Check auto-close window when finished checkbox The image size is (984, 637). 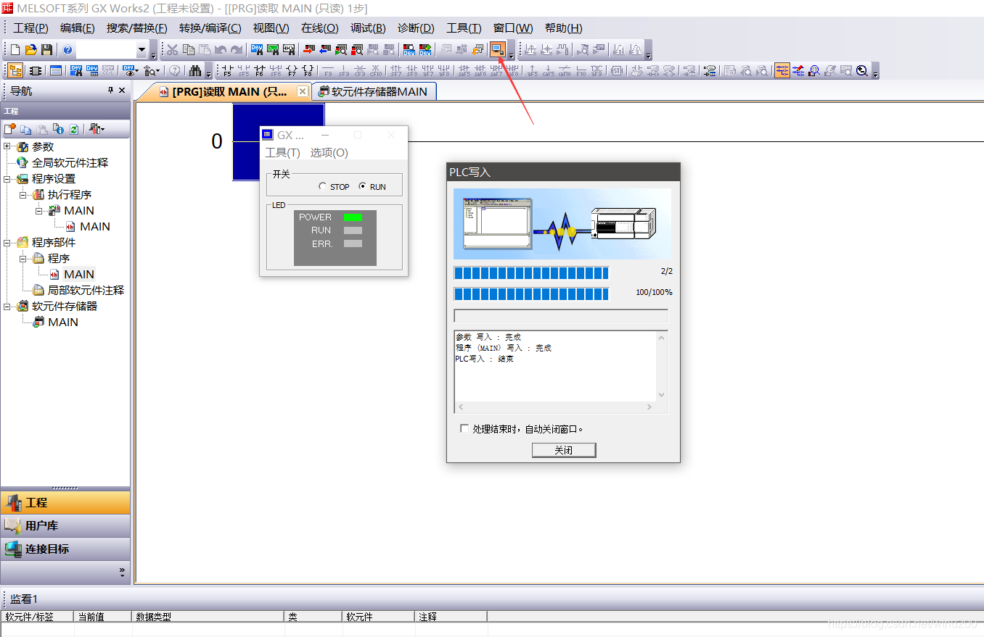pos(464,428)
